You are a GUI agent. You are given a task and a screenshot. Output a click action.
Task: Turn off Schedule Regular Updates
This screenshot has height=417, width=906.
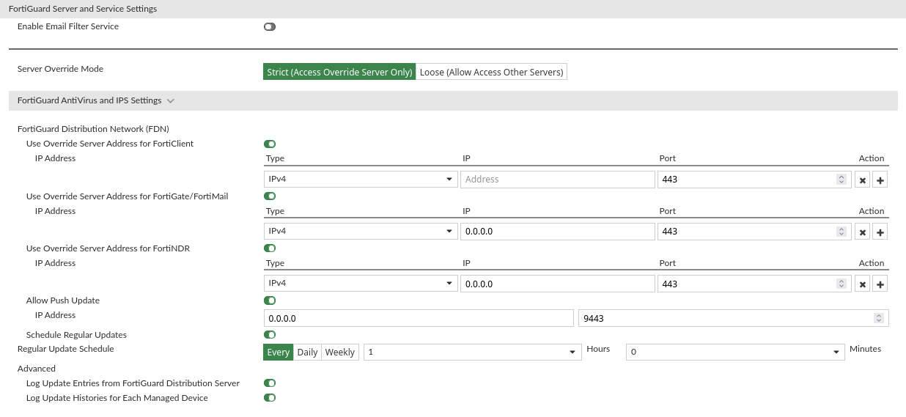click(270, 335)
